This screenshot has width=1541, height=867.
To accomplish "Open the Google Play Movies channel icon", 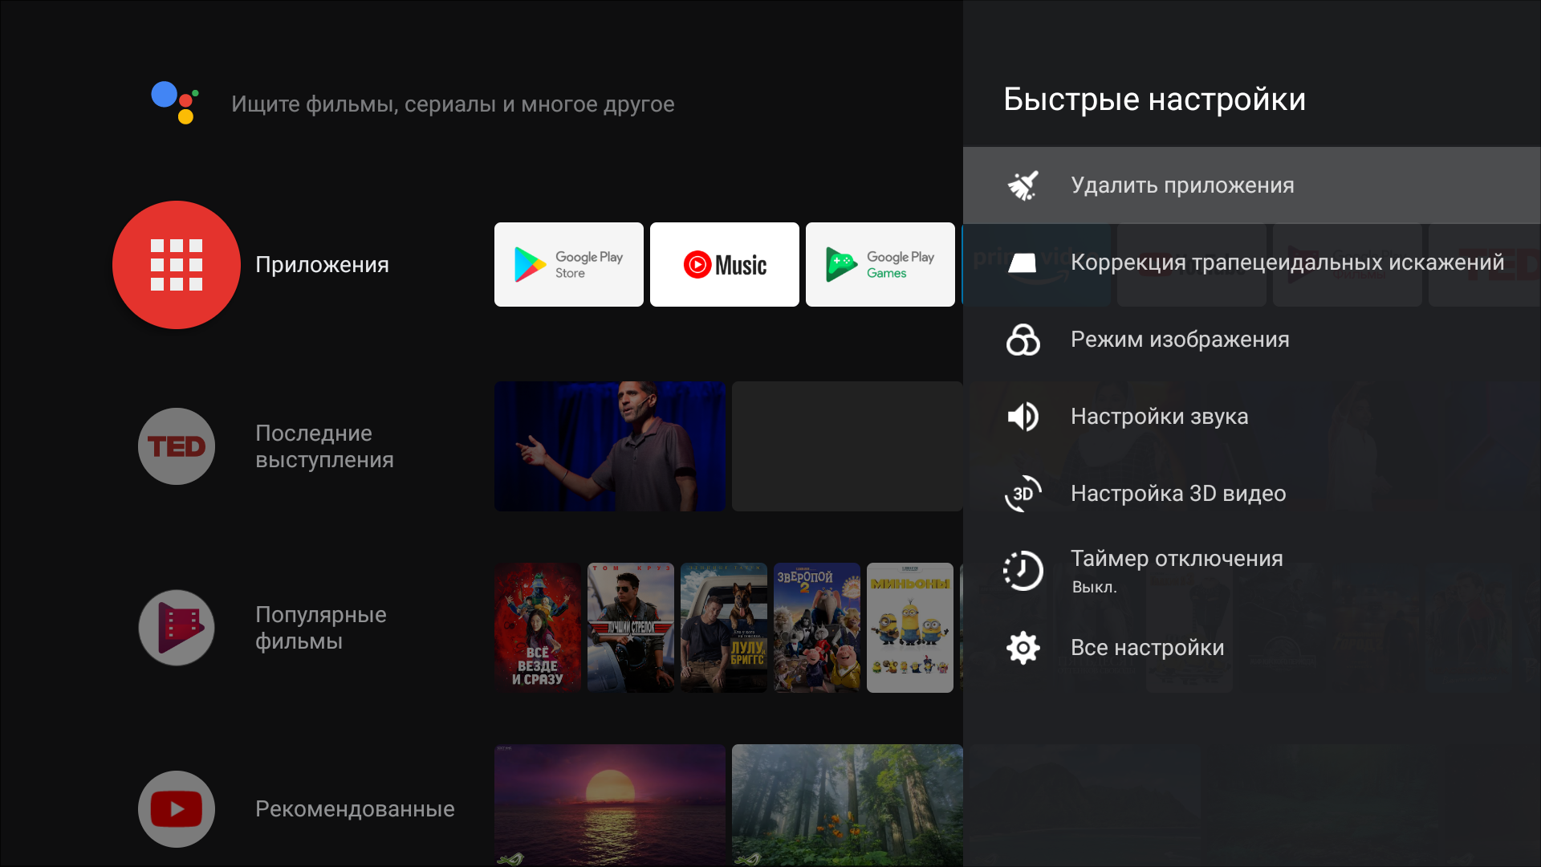I will (176, 628).
